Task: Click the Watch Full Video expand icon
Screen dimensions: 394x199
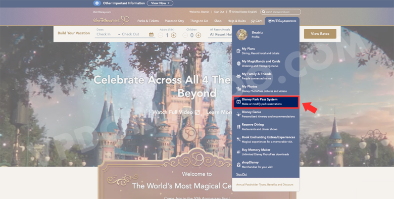Action: tap(197, 112)
